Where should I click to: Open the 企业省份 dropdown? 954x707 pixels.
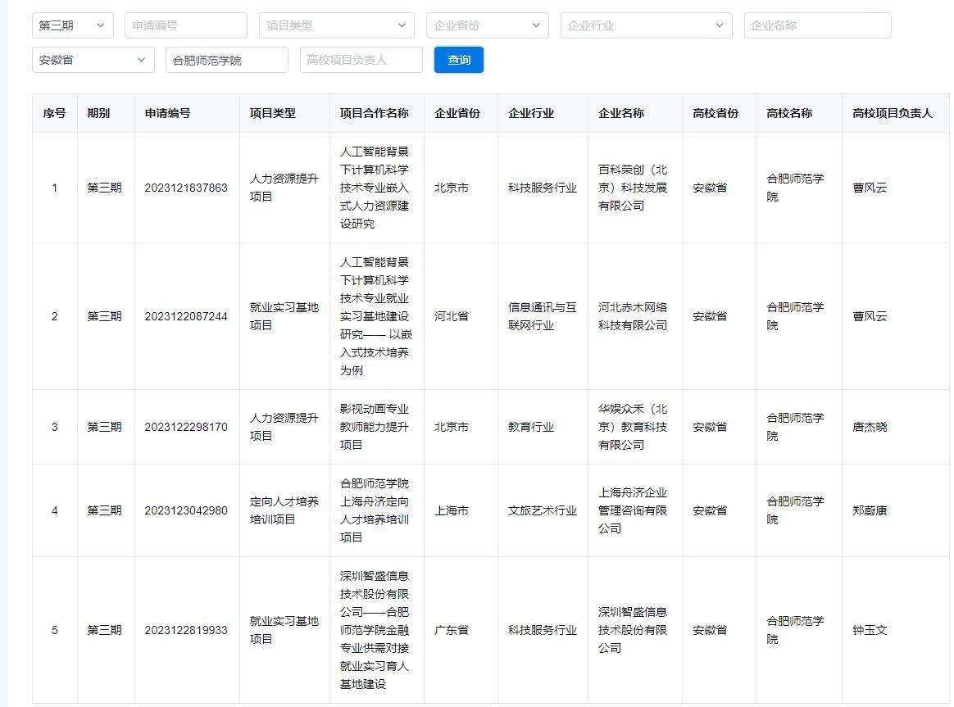tap(487, 25)
